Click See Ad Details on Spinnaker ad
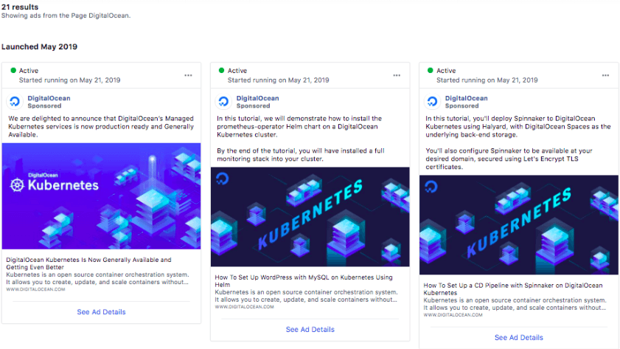 click(518, 338)
